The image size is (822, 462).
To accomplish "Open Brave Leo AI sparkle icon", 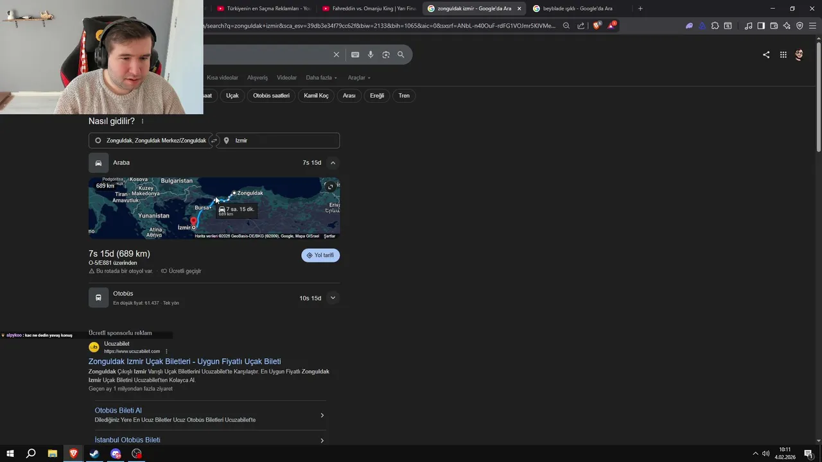I will (x=787, y=26).
